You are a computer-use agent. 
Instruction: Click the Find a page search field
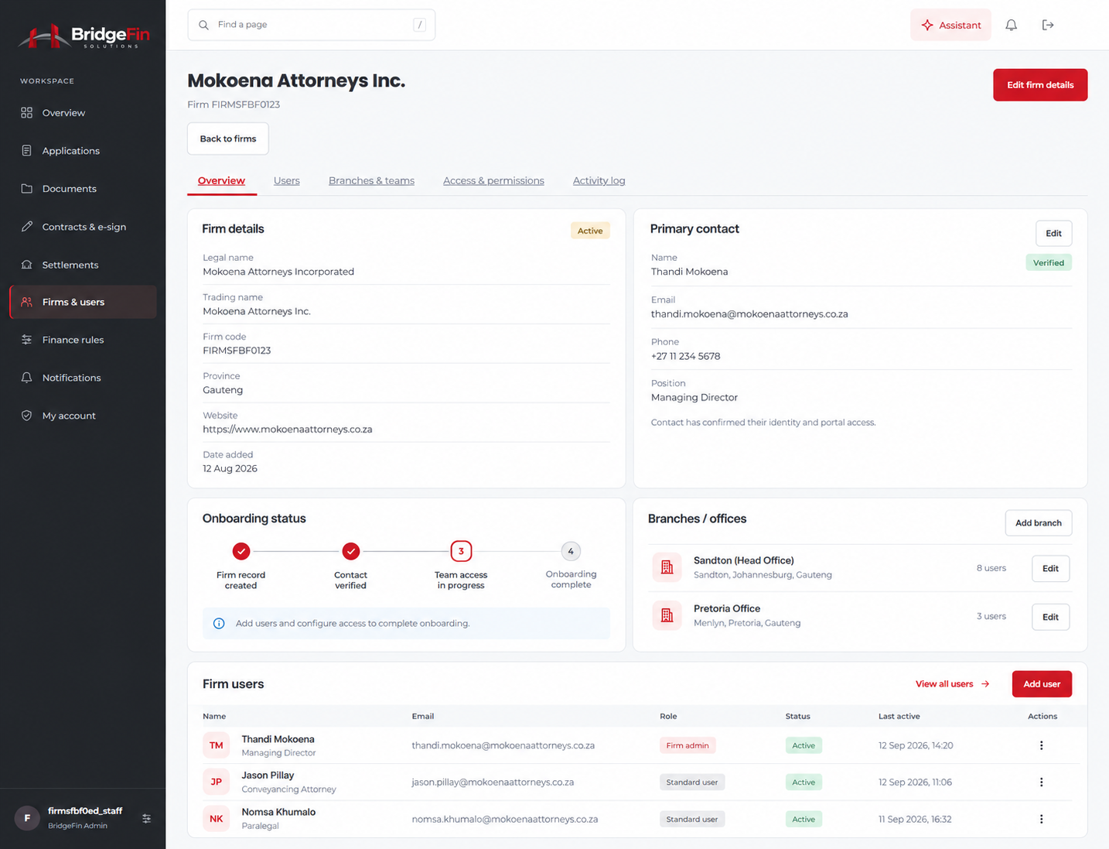(x=311, y=25)
